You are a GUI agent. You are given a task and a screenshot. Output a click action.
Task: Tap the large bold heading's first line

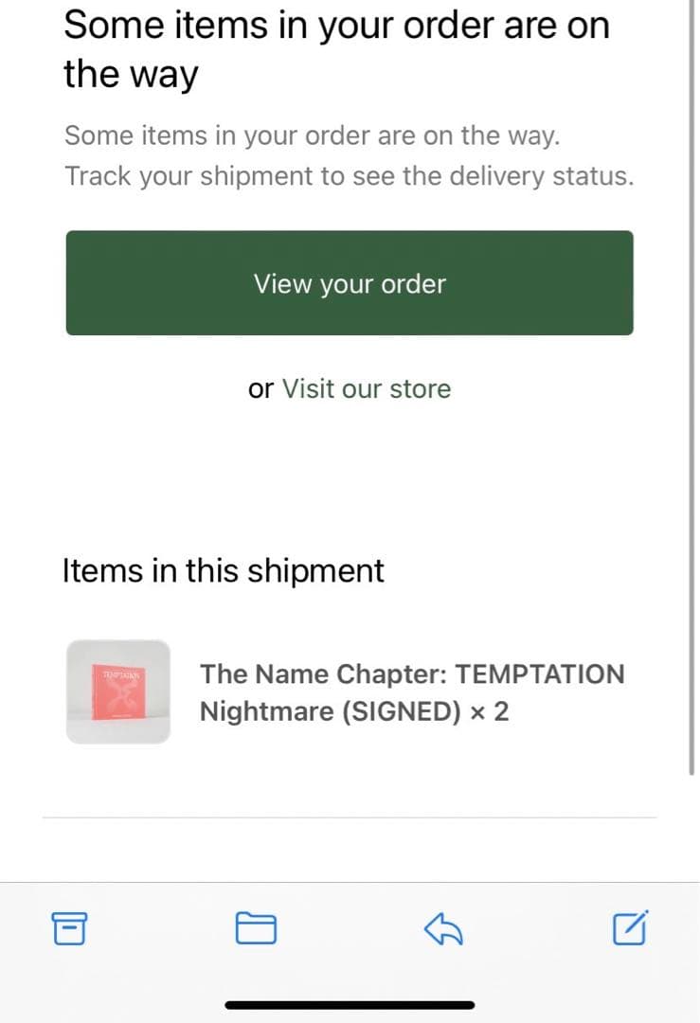336,26
